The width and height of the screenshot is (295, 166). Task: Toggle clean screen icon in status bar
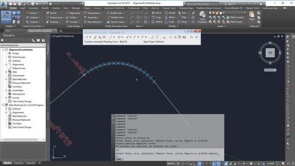[x=289, y=164]
